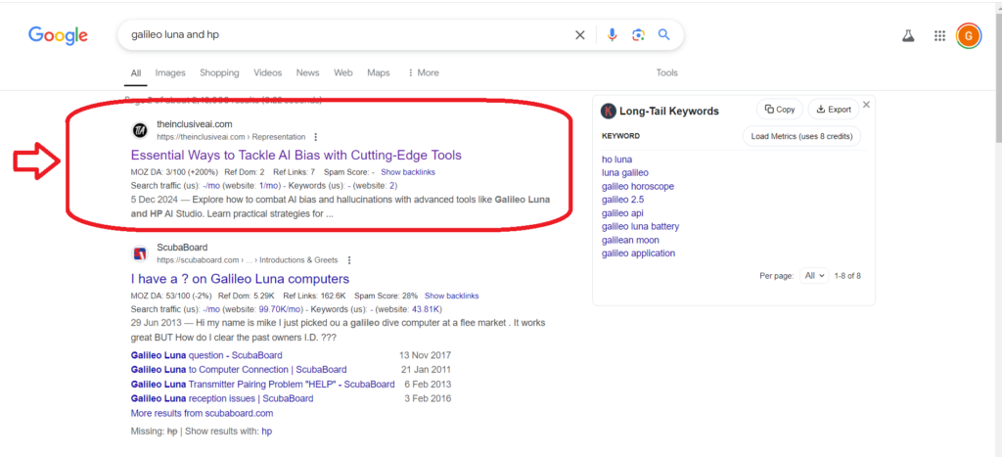The width and height of the screenshot is (1002, 457).
Task: Open 'Galileo Luna question - ScubaBoard' sitelink
Action: pyautogui.click(x=206, y=355)
